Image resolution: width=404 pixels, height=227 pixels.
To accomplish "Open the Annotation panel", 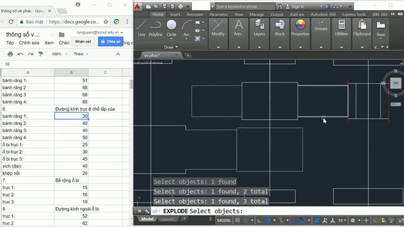I will [x=239, y=28].
